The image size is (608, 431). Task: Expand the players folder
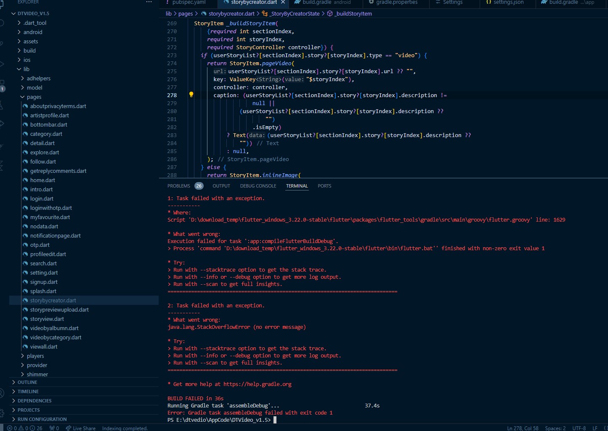pos(22,356)
